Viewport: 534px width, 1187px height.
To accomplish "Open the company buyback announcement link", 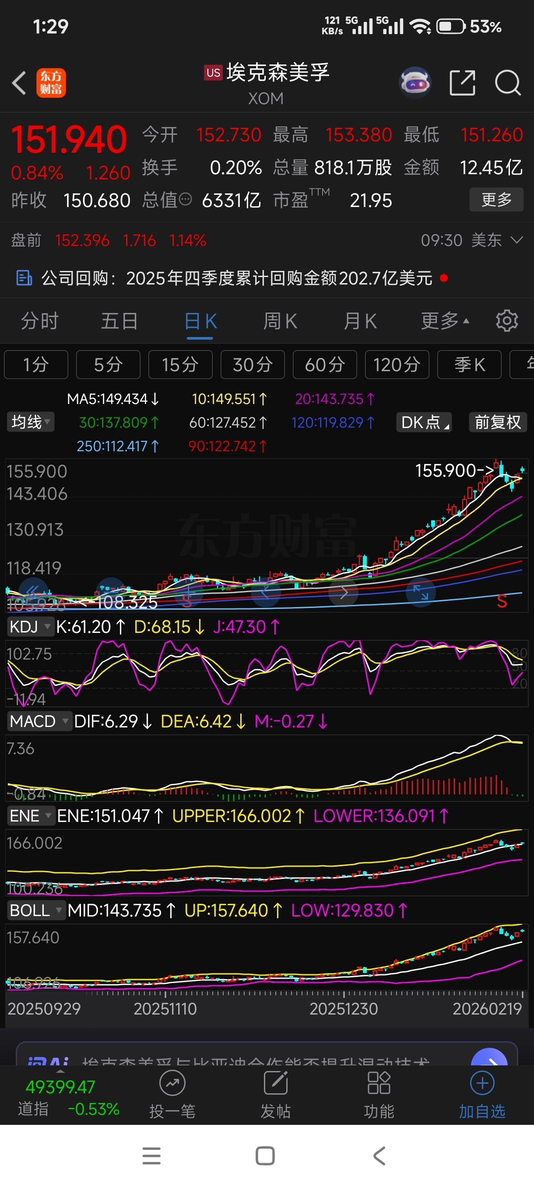I will (237, 278).
